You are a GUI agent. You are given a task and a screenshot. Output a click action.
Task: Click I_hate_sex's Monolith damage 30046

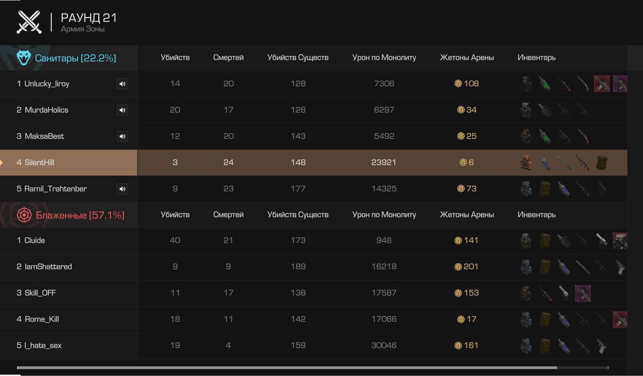(384, 346)
